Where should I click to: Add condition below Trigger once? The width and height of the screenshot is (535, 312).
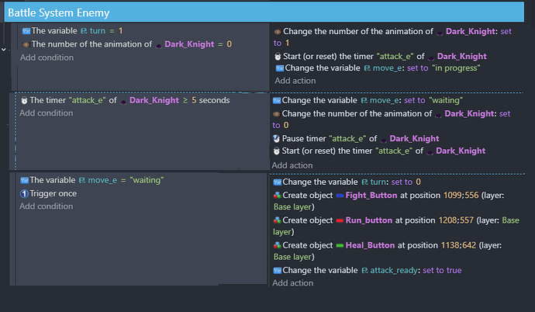pyautogui.click(x=47, y=206)
